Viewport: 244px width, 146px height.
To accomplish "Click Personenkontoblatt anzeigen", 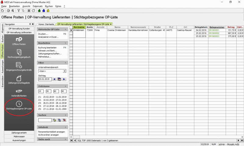I will (52, 132).
